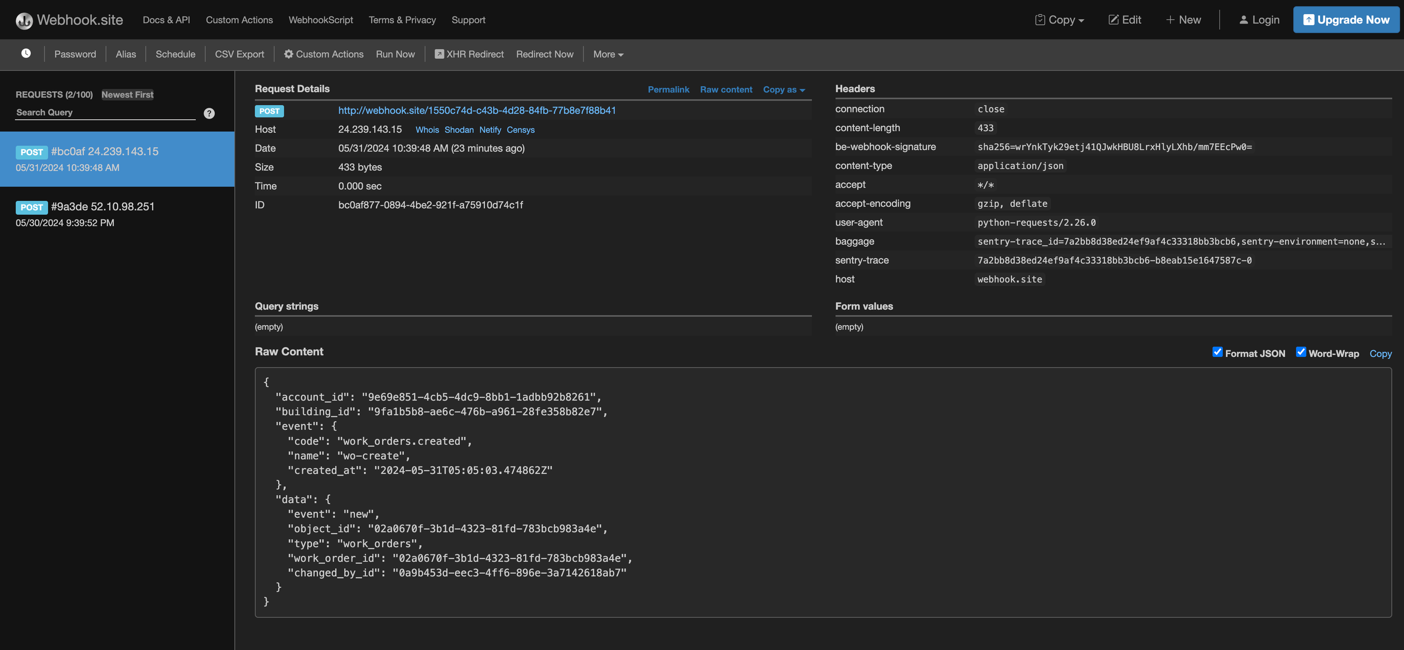The image size is (1404, 650).
Task: Open the webhook URL link
Action: click(x=477, y=110)
